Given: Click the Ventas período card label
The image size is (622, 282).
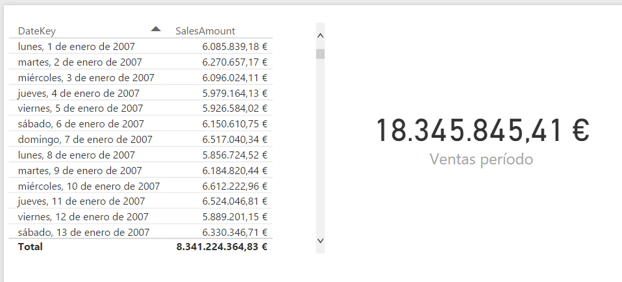Looking at the screenshot, I should pos(481,159).
